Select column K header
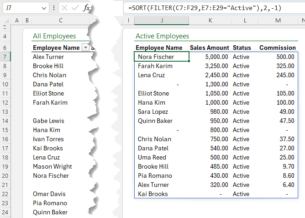Image resolution: width=305 pixels, height=218 pixels. [x=210, y=21]
